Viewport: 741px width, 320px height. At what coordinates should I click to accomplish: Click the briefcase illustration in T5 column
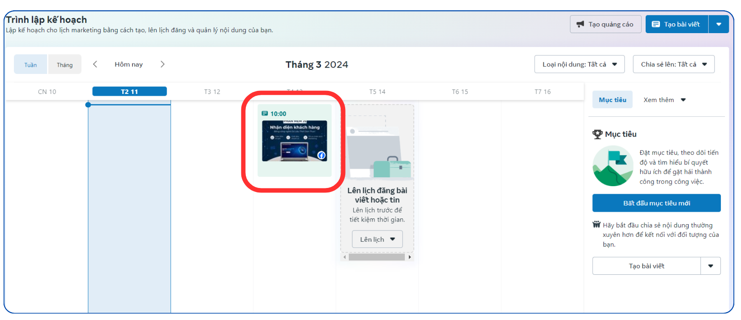pyautogui.click(x=392, y=167)
